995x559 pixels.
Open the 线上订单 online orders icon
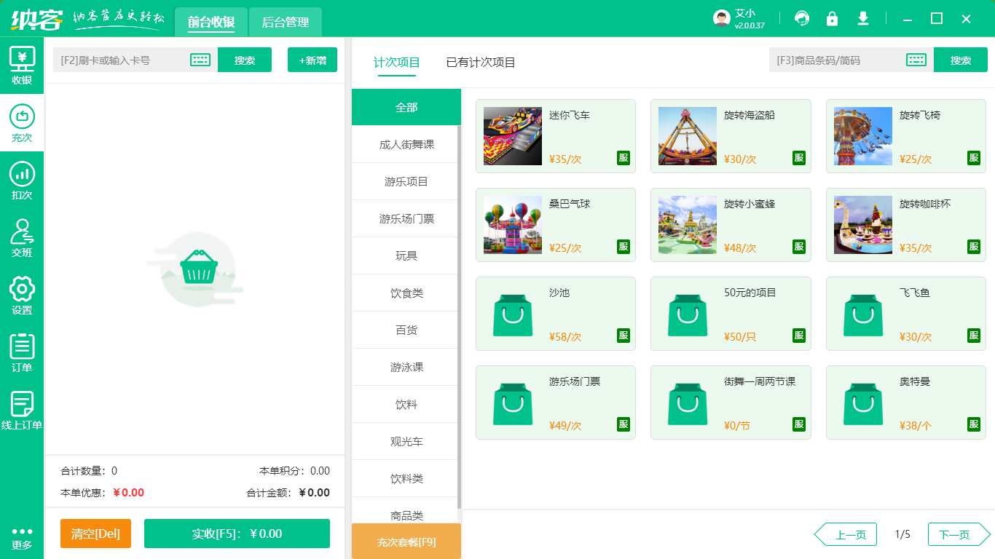(x=22, y=404)
